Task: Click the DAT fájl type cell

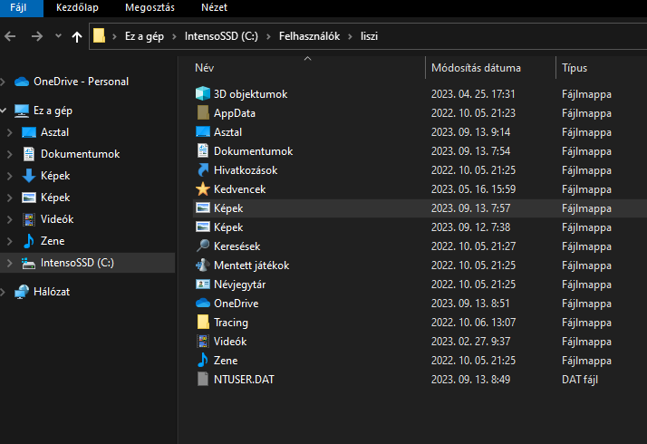Action: tap(580, 380)
